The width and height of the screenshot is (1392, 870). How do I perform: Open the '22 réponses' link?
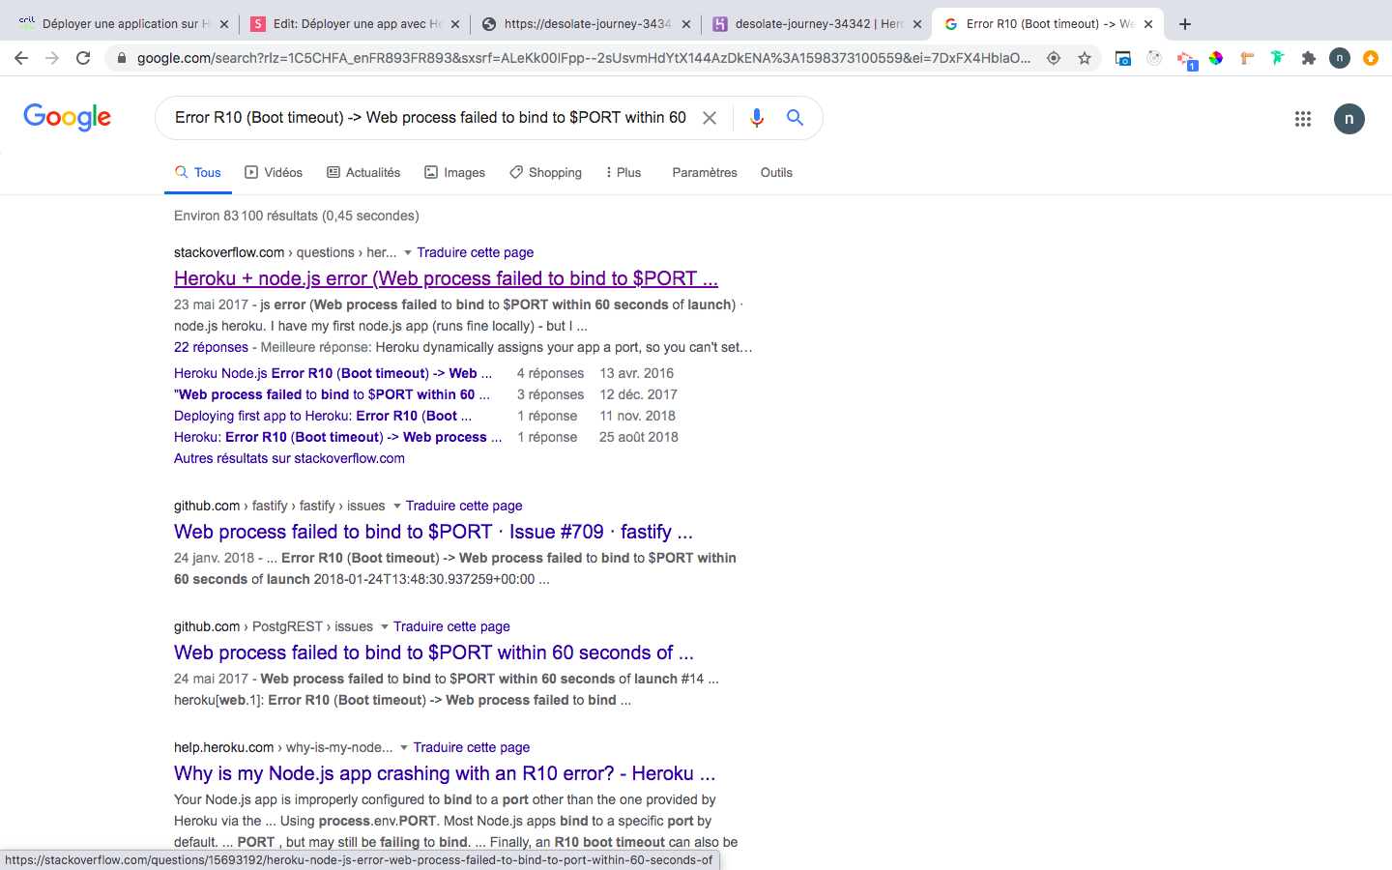[211, 347]
